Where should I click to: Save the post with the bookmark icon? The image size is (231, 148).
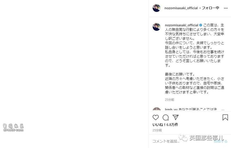tap(225, 117)
